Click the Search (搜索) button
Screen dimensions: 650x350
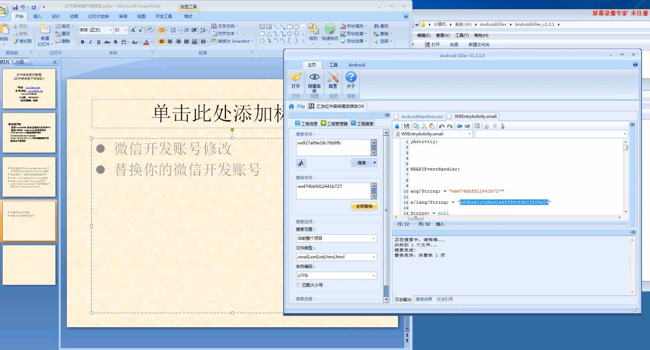click(x=362, y=163)
